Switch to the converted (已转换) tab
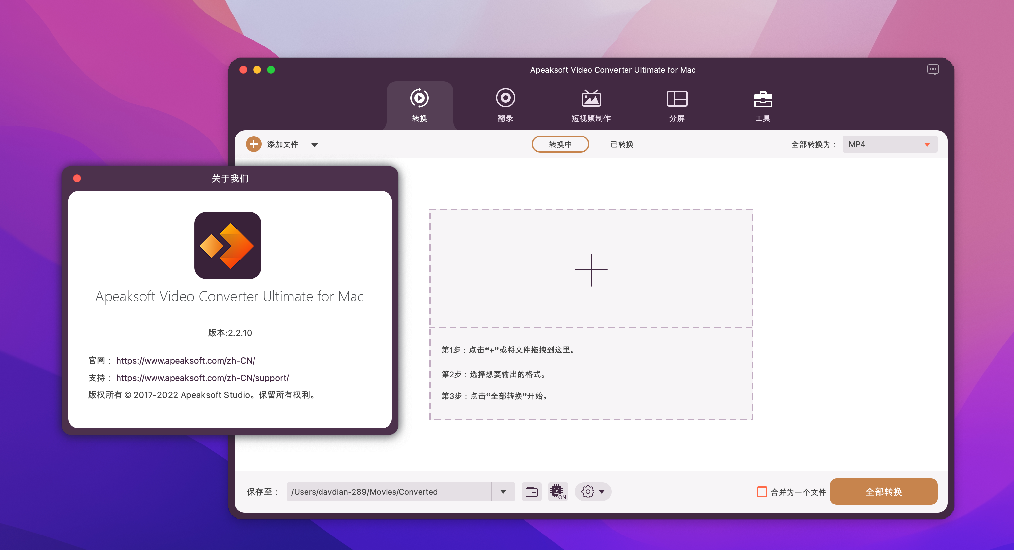Viewport: 1014px width, 550px height. tap(622, 144)
